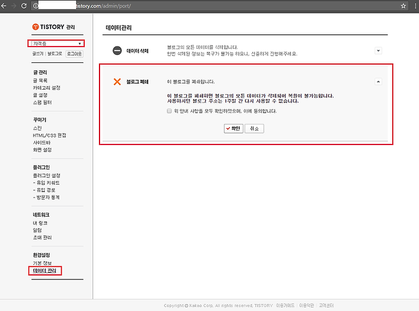Open 고객센터 footer link
The width and height of the screenshot is (419, 311).
pyautogui.click(x=326, y=305)
